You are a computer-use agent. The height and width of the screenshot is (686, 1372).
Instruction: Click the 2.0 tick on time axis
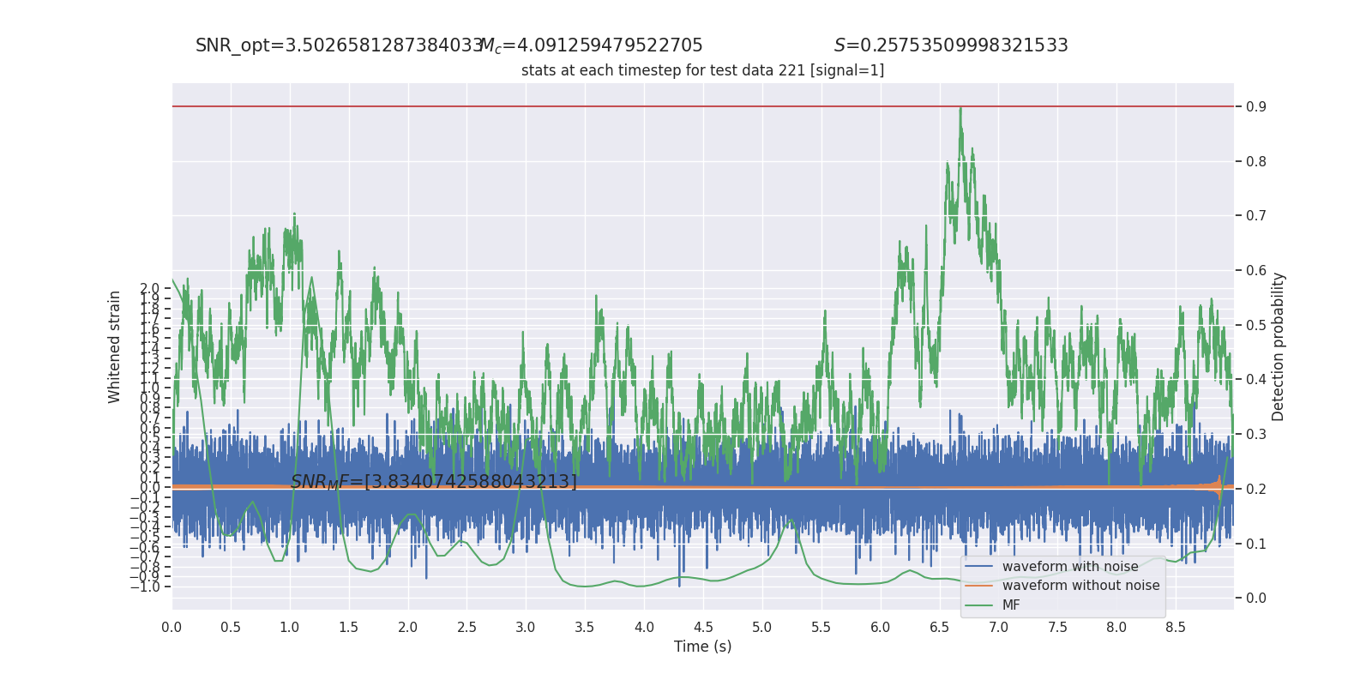[x=408, y=628]
